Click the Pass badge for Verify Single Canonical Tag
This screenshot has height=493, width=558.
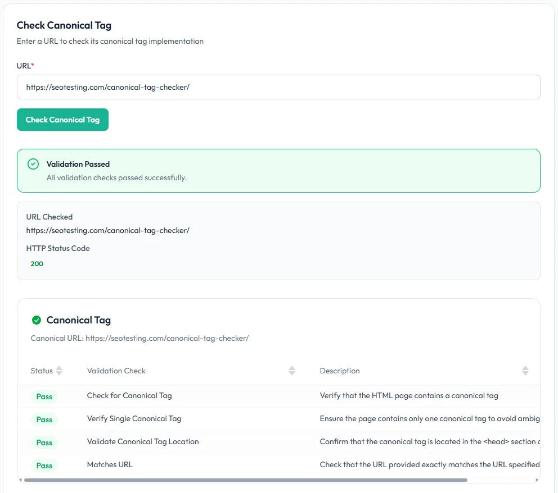[x=44, y=419]
